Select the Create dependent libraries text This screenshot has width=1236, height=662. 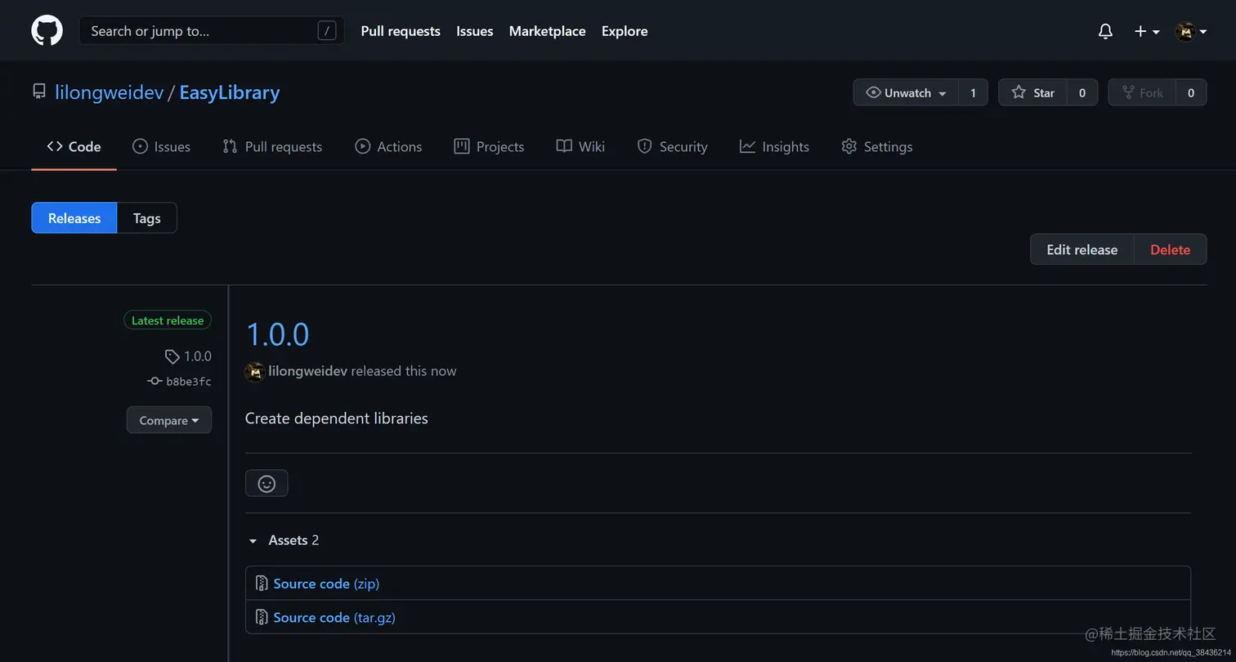(x=337, y=418)
